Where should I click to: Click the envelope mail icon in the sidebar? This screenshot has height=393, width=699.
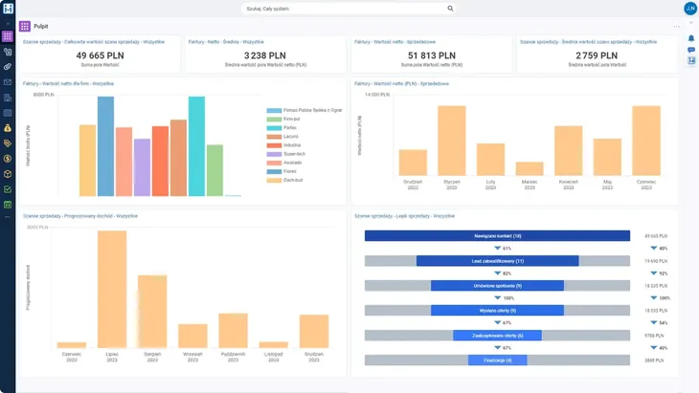pyautogui.click(x=8, y=82)
